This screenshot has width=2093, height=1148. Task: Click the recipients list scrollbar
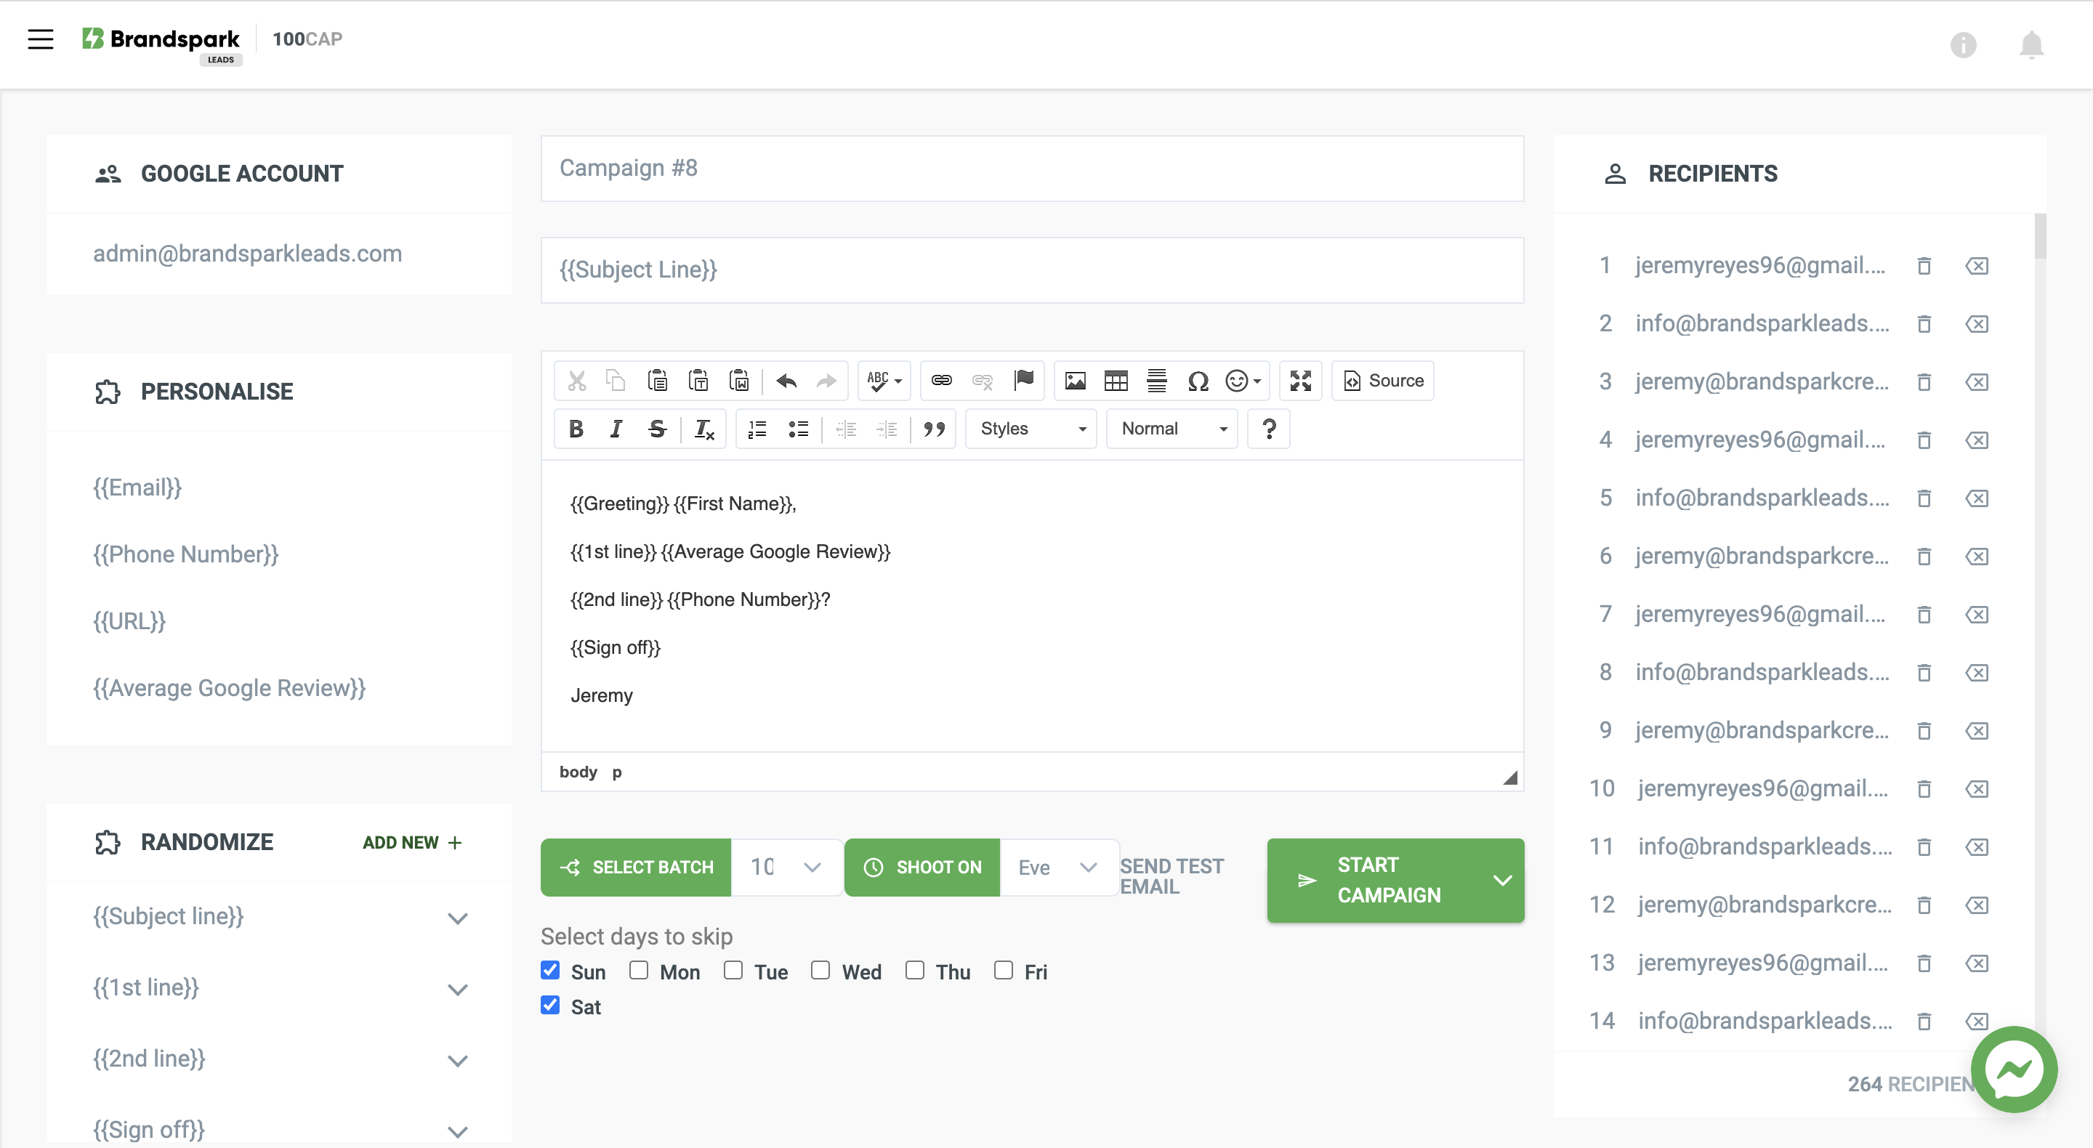point(2039,235)
